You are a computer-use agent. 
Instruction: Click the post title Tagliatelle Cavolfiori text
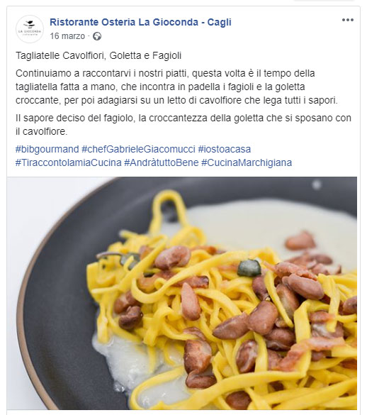click(x=98, y=55)
